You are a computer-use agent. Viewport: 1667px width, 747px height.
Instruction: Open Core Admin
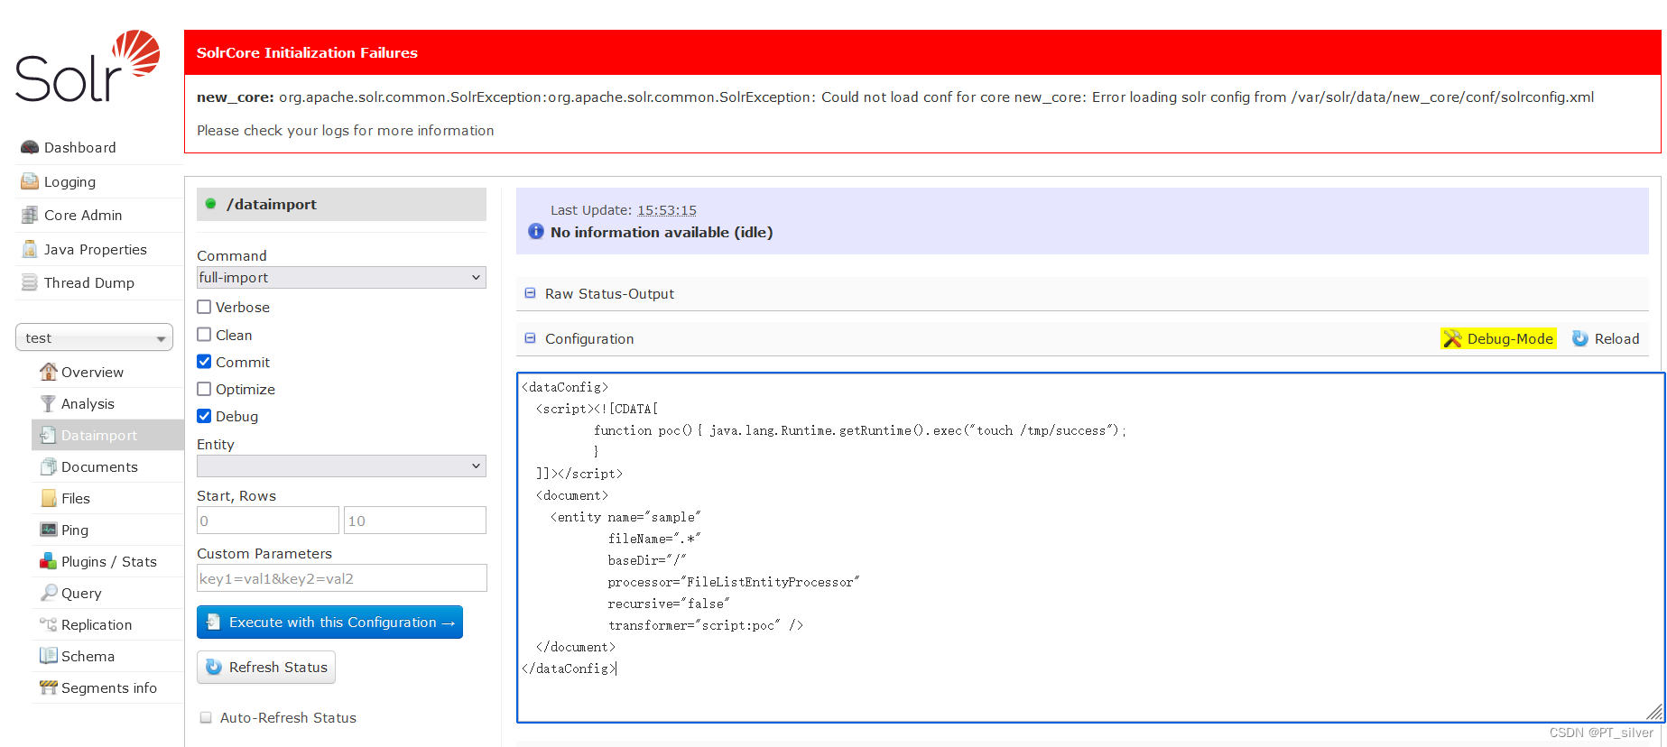click(x=83, y=215)
